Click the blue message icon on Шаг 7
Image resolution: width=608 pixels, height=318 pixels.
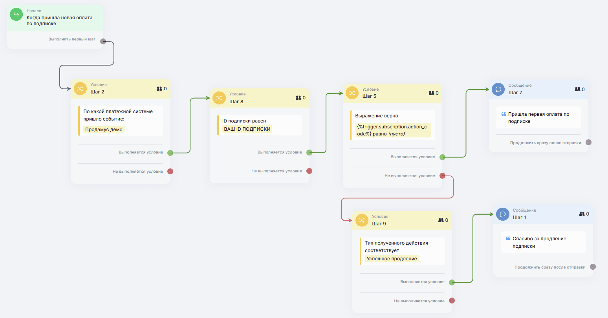(498, 89)
